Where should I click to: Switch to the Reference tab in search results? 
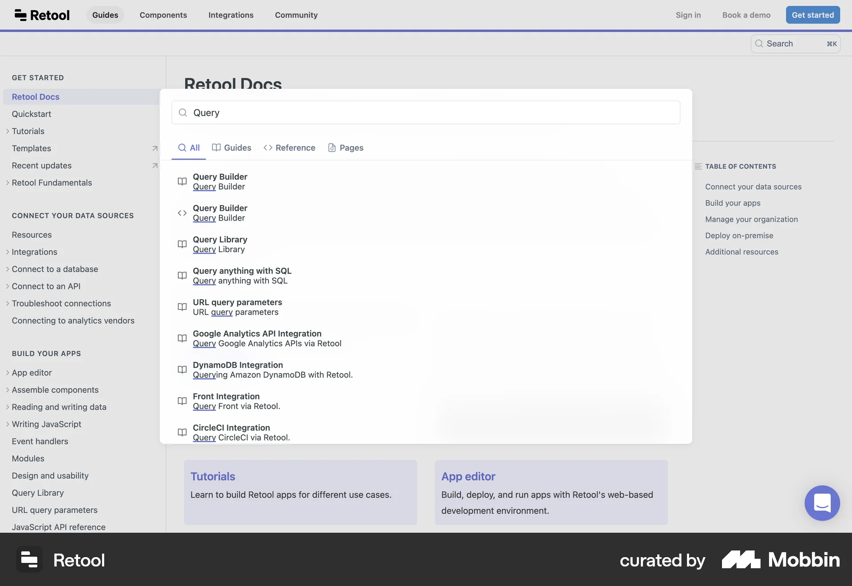pyautogui.click(x=289, y=147)
